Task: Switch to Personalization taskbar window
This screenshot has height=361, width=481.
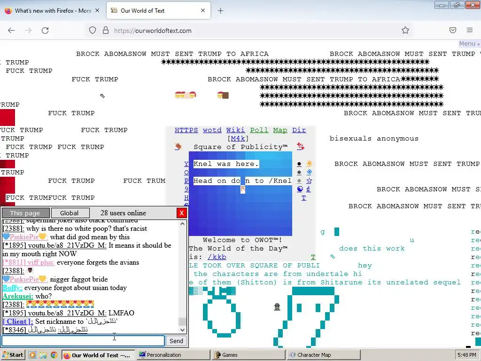Action: 173,355
